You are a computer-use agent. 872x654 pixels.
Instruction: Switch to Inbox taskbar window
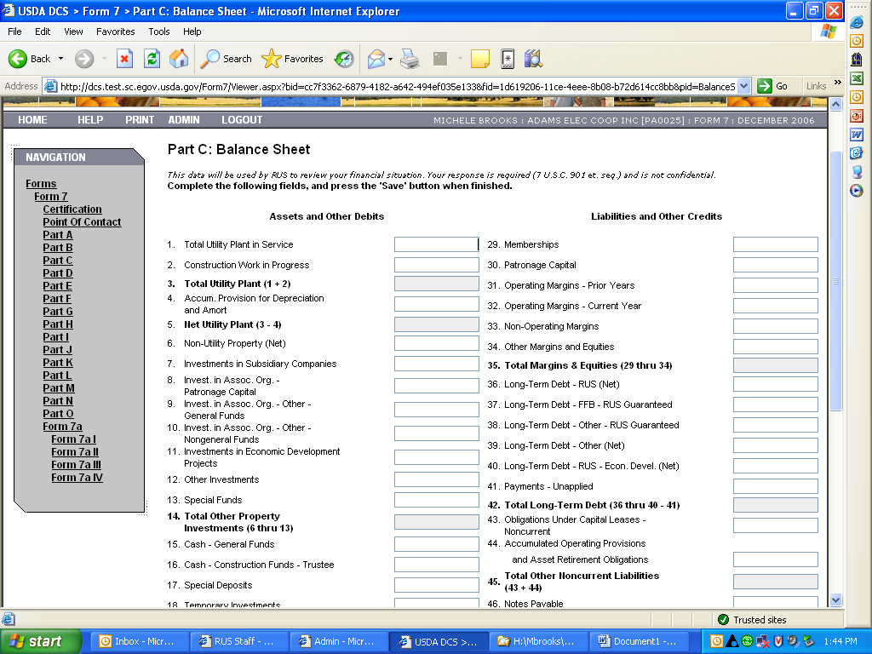pos(138,641)
